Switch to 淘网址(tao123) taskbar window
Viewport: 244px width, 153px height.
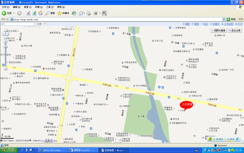pyautogui.click(x=83, y=150)
